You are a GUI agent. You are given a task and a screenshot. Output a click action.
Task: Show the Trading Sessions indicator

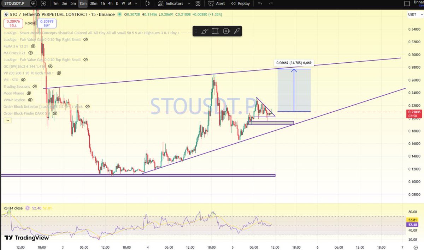[35, 86]
